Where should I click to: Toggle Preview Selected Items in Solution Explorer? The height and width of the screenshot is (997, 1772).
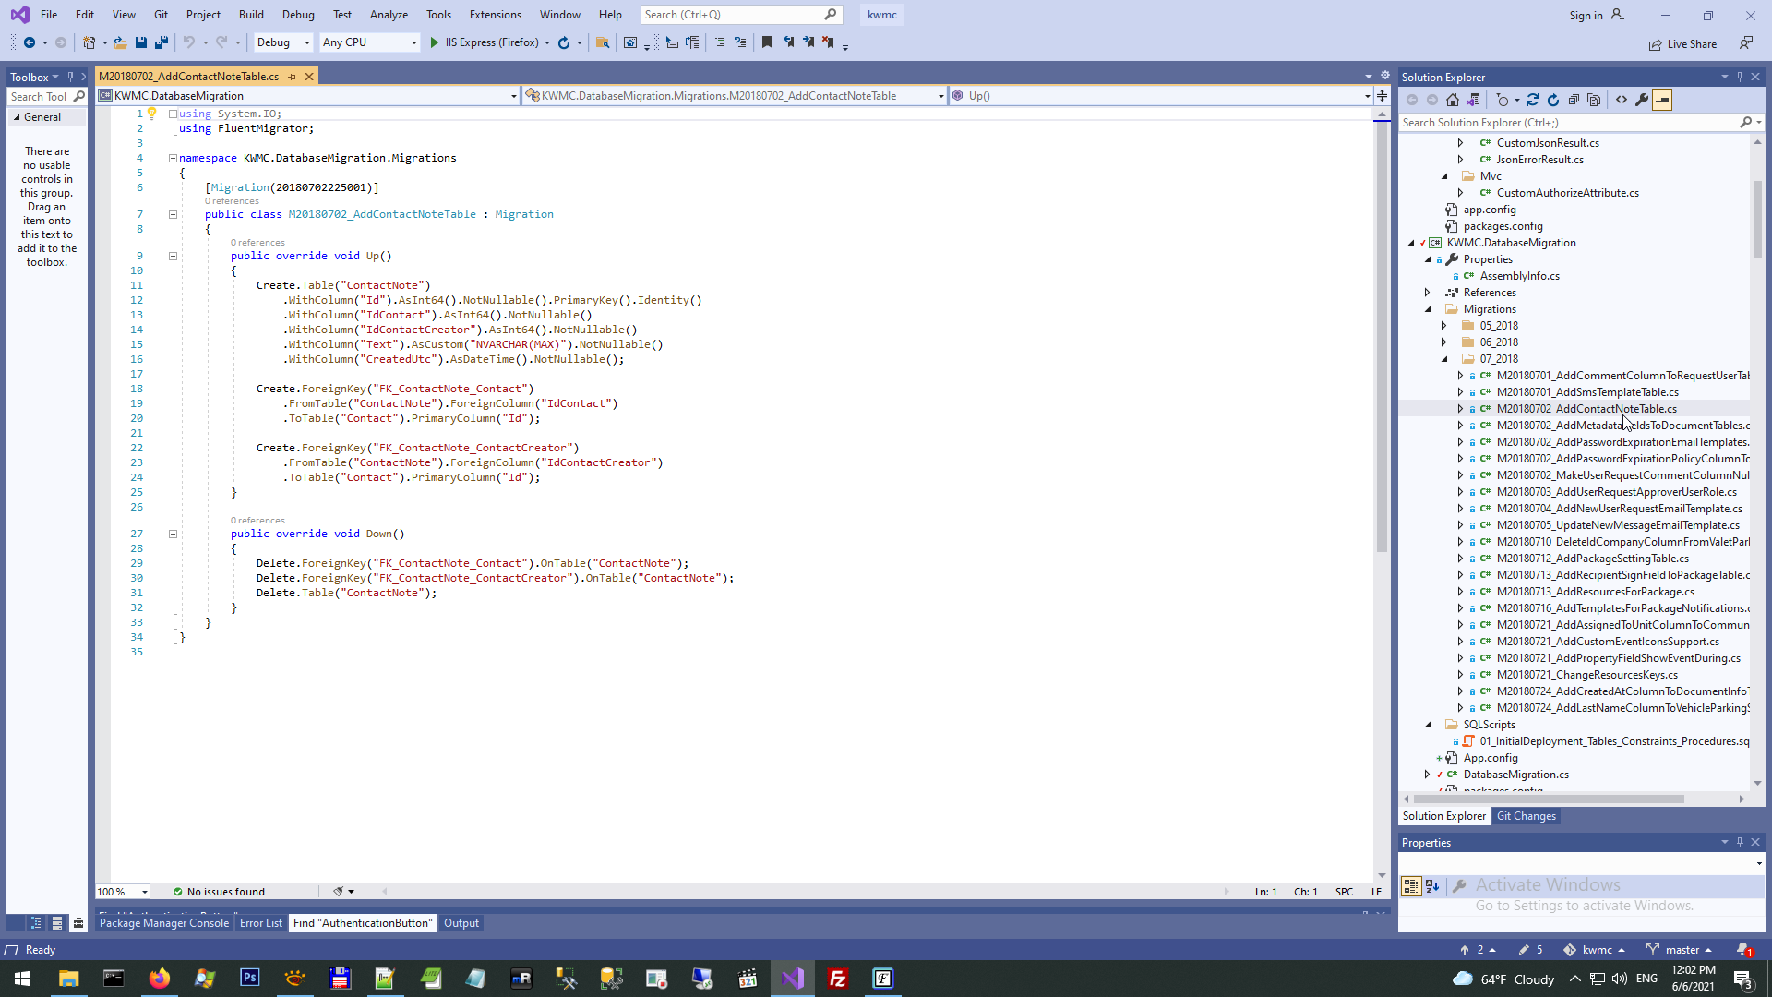coord(1662,100)
